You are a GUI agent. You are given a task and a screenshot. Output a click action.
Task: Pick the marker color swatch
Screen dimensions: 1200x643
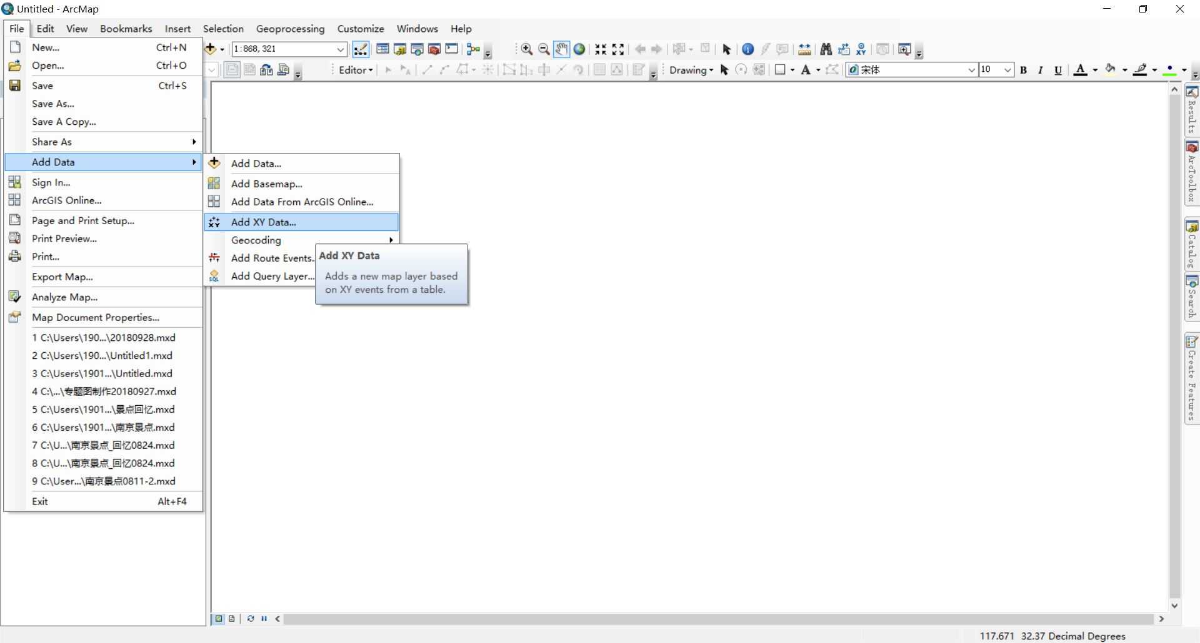pyautogui.click(x=1169, y=70)
